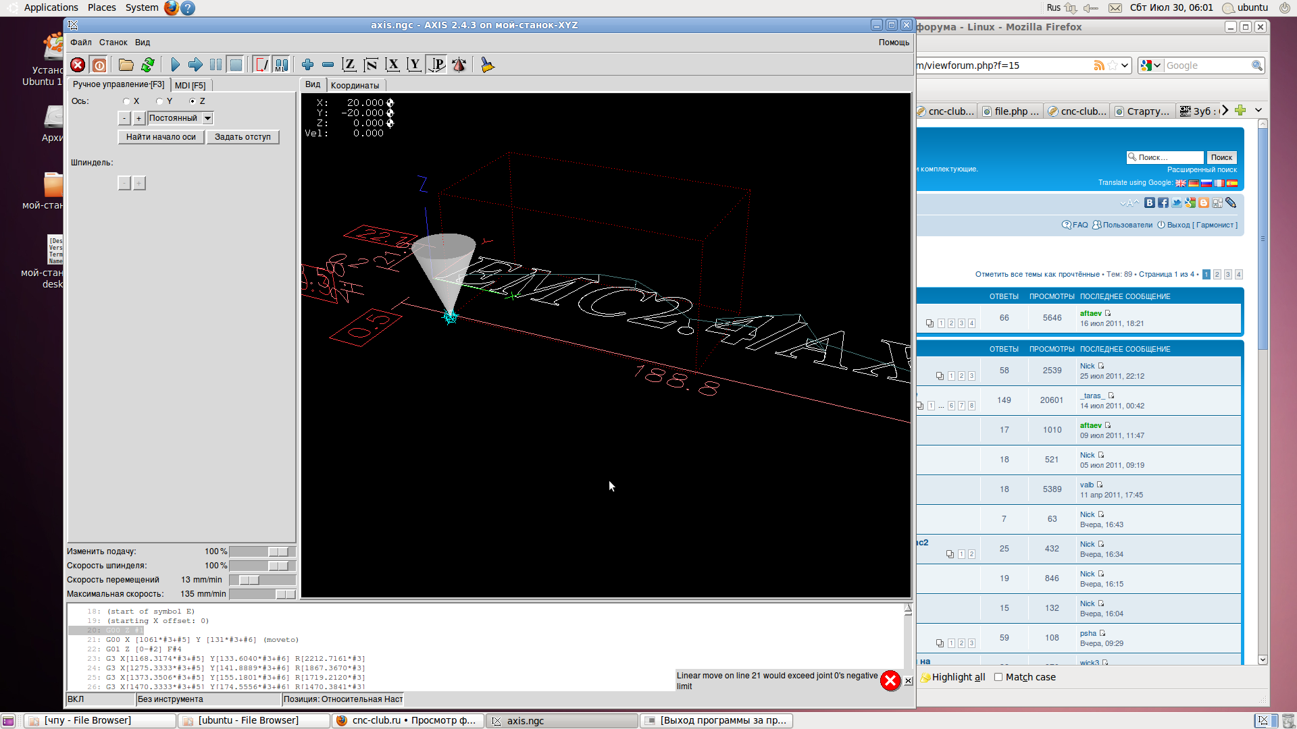Reload the current file
Viewport: 1297px width, 729px height.
[147, 65]
